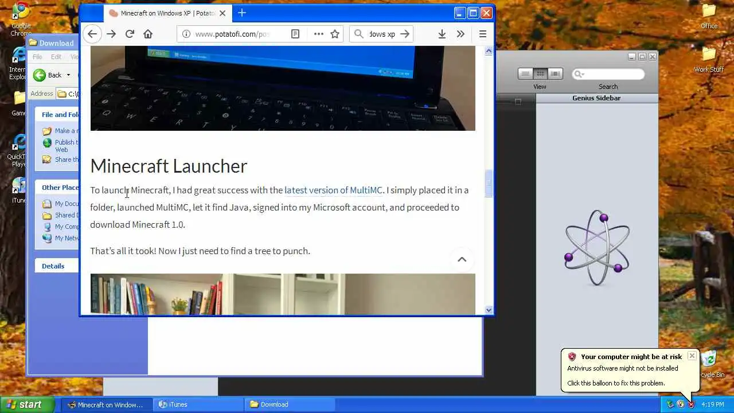734x413 pixels.
Task: Click the Minecraft Launcher heading
Action: [x=169, y=166]
